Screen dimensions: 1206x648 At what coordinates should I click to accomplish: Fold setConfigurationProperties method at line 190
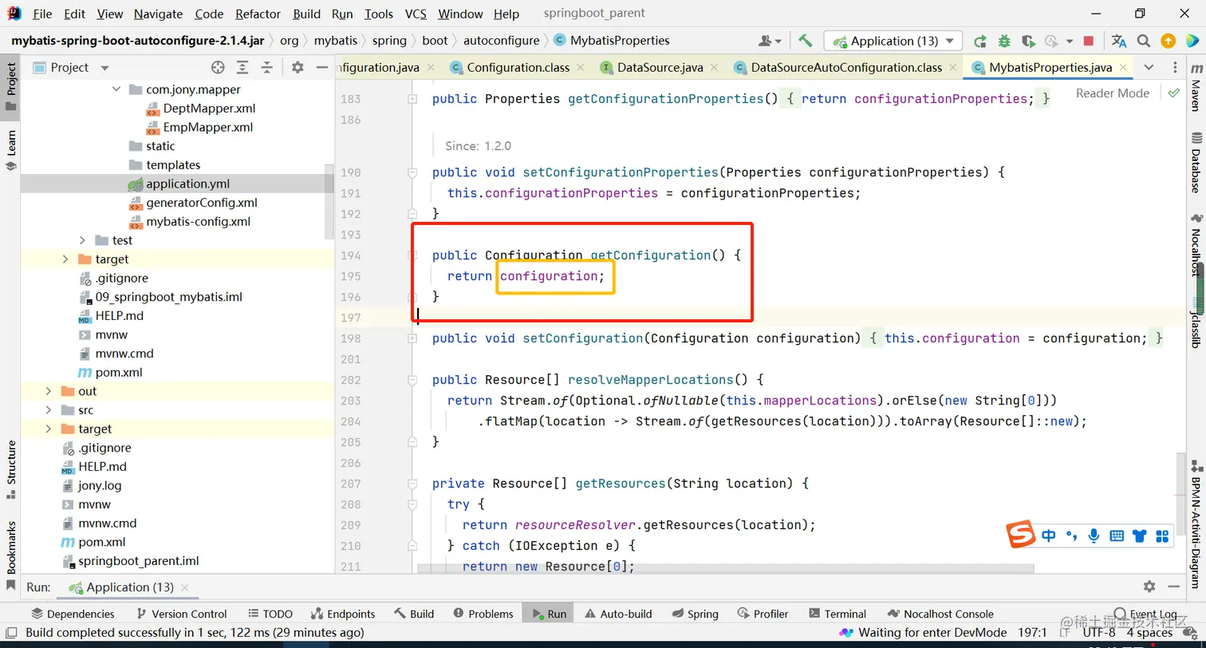tap(412, 172)
